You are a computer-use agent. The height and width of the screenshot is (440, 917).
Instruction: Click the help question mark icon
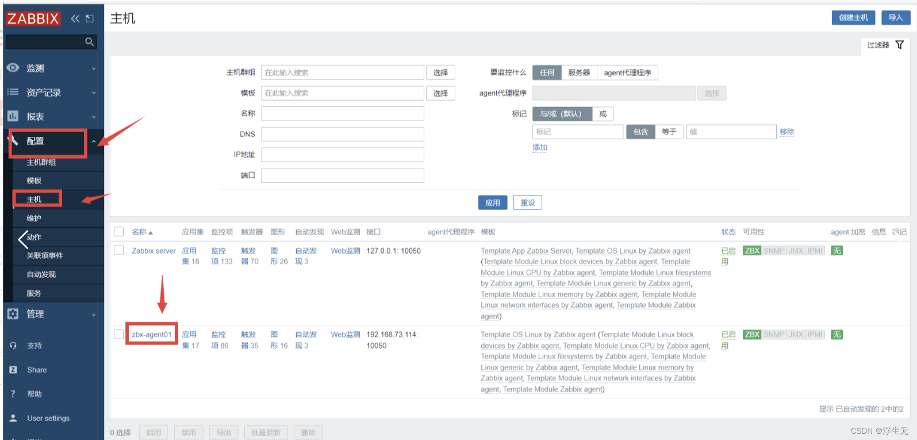click(13, 394)
